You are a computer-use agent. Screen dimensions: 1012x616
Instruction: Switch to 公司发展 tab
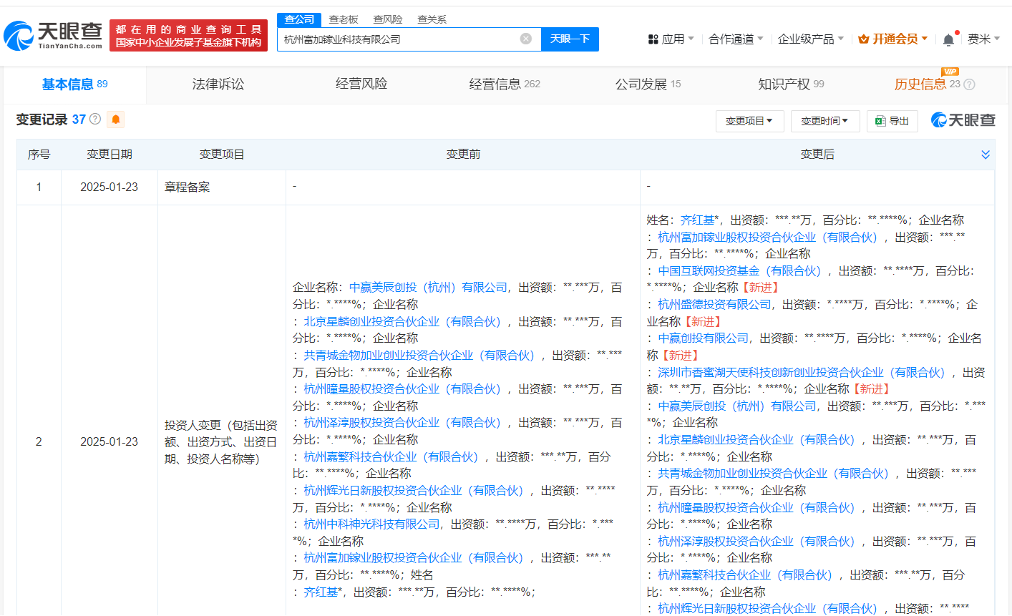click(648, 84)
